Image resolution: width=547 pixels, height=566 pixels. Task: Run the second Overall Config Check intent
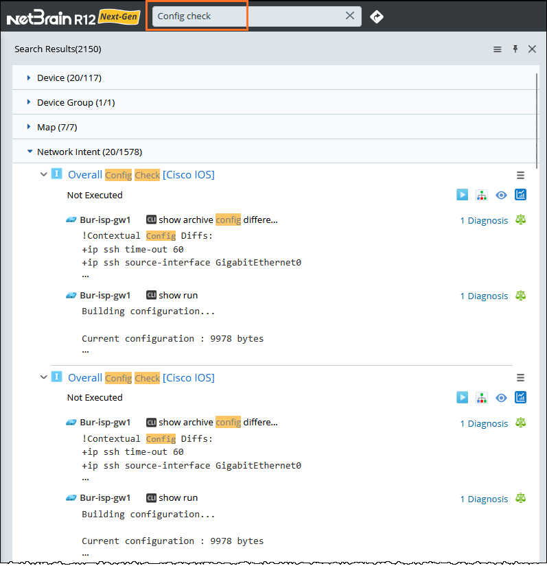[x=463, y=397]
